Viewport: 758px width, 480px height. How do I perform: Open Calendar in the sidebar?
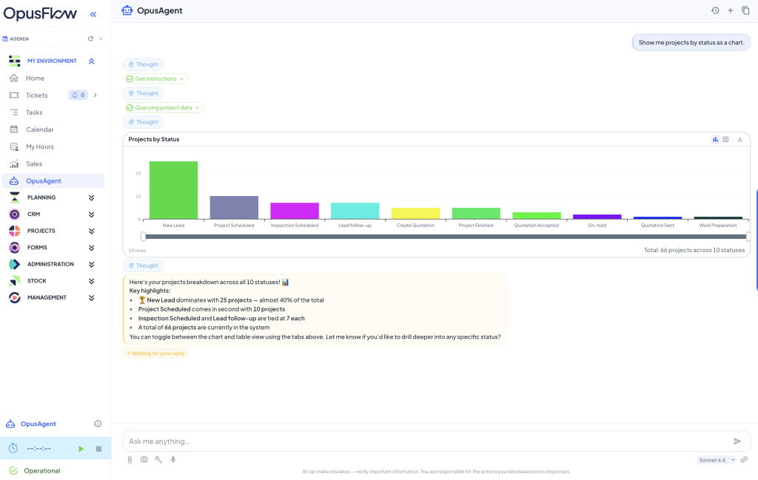tap(40, 129)
